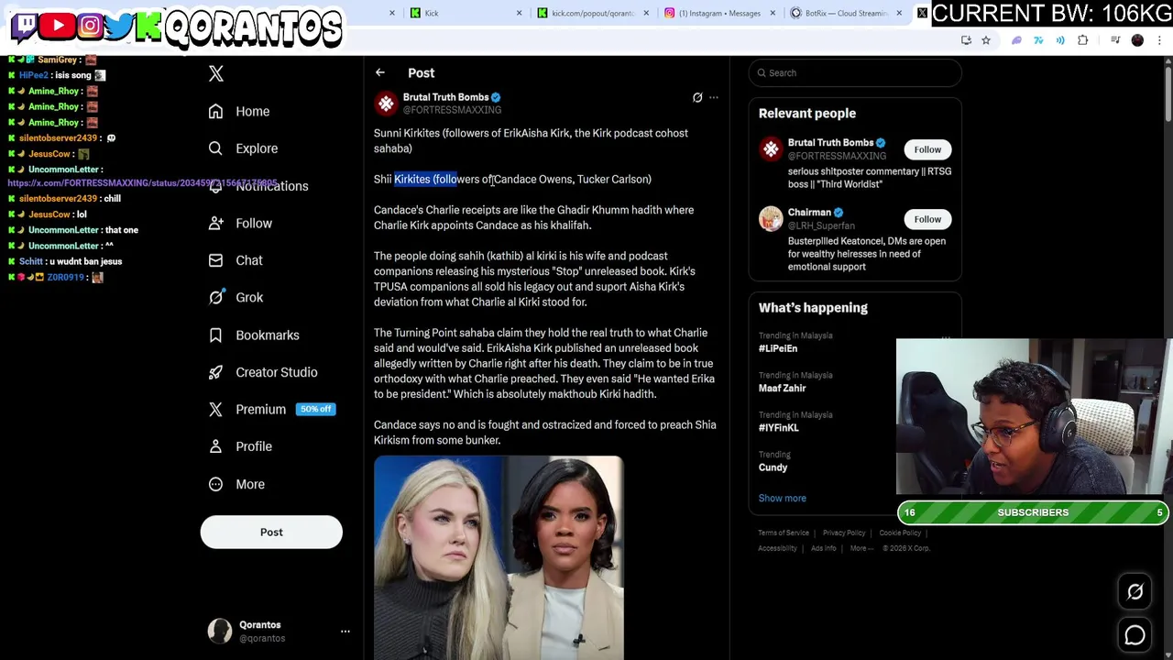Click the Grok icon in sidebar
The width and height of the screenshot is (1173, 660).
(215, 297)
